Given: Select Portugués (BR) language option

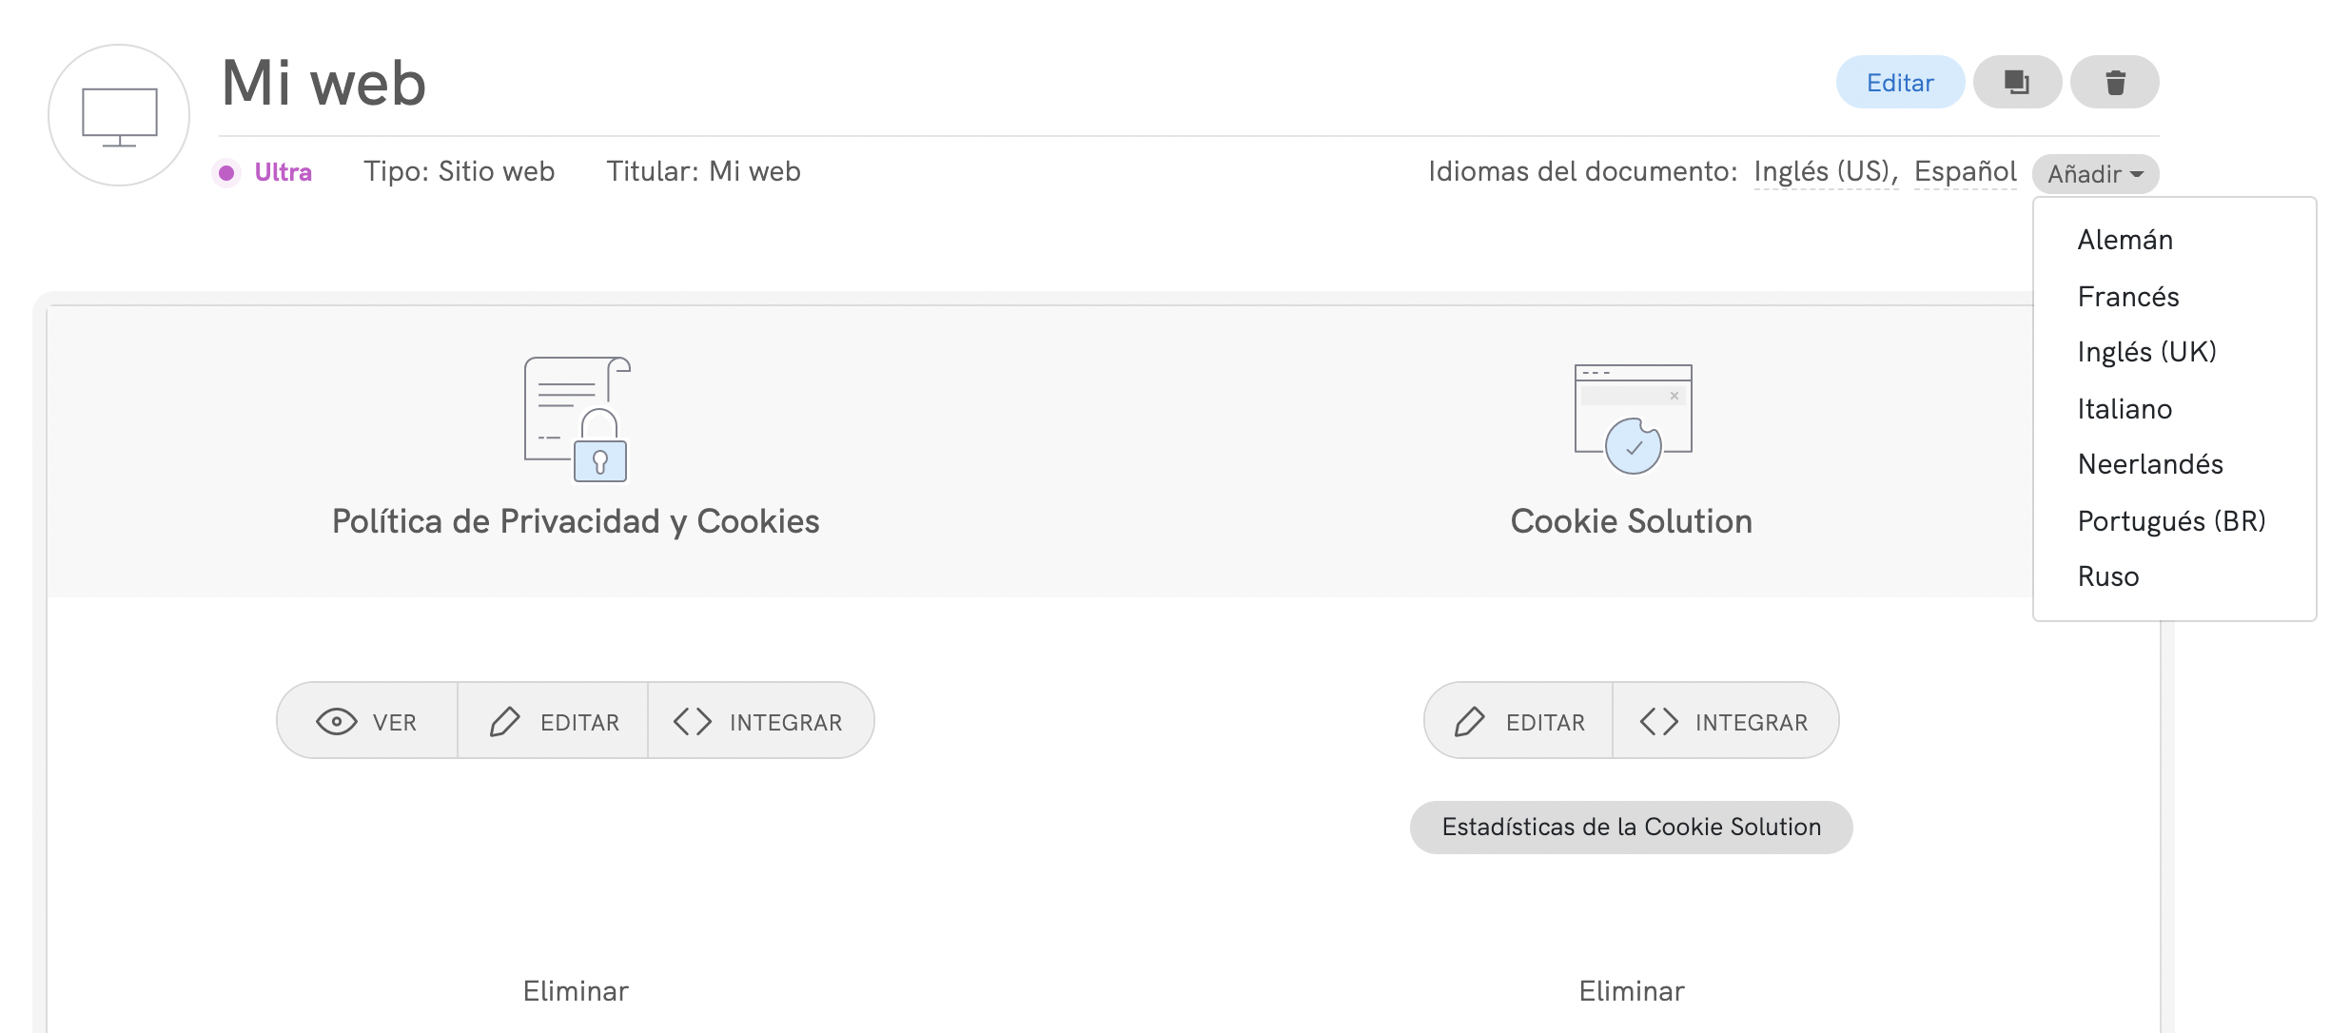Looking at the screenshot, I should [x=2171, y=521].
